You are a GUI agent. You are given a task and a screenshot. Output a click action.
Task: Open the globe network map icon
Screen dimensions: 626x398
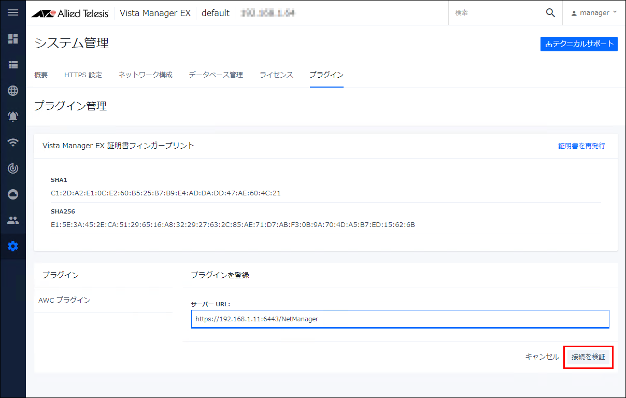tap(13, 91)
